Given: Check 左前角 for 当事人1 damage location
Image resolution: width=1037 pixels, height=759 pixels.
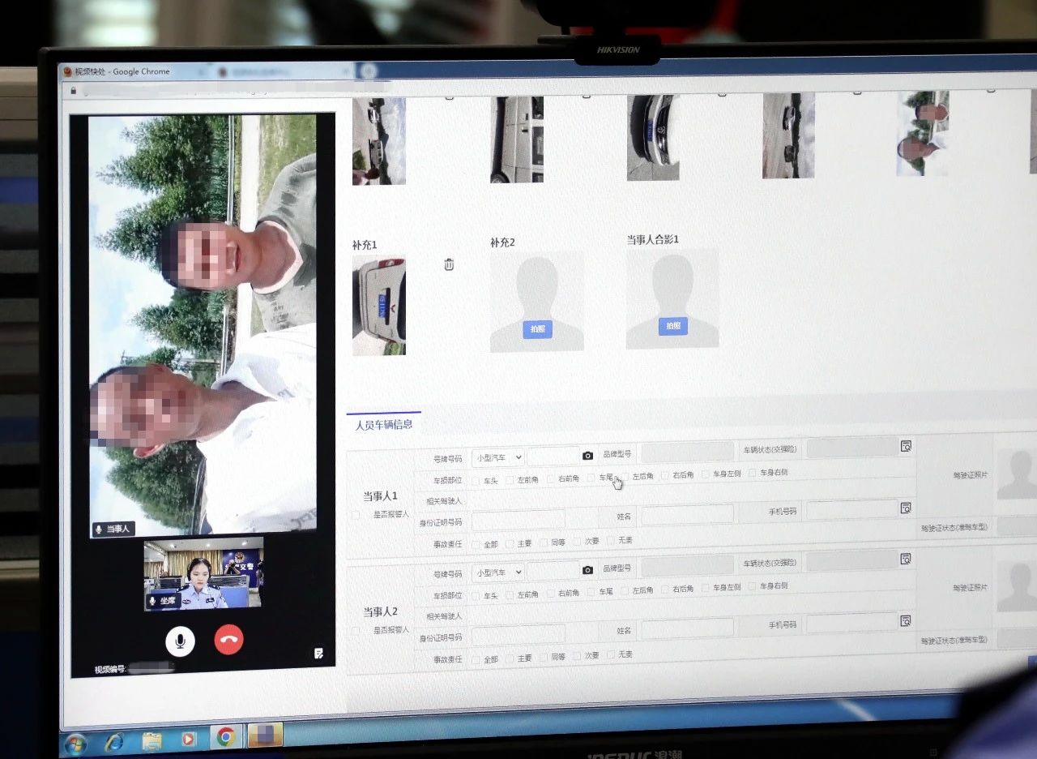Looking at the screenshot, I should coord(510,480).
